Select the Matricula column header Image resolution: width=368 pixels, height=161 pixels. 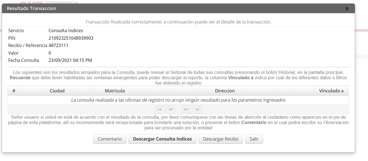[115, 91]
